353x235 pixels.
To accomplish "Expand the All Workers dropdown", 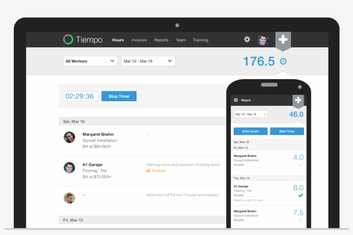I will click(90, 61).
